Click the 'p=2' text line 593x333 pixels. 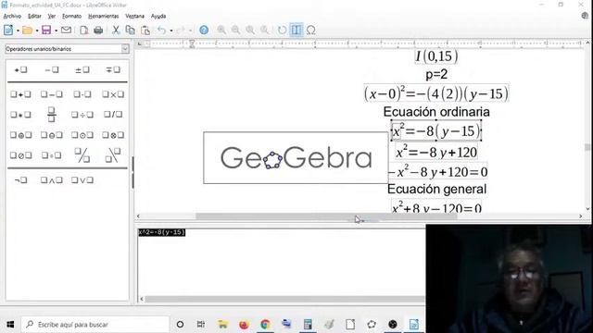(x=436, y=74)
